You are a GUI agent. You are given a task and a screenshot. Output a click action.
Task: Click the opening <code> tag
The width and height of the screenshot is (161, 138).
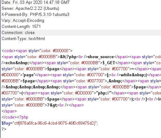point(9,51)
